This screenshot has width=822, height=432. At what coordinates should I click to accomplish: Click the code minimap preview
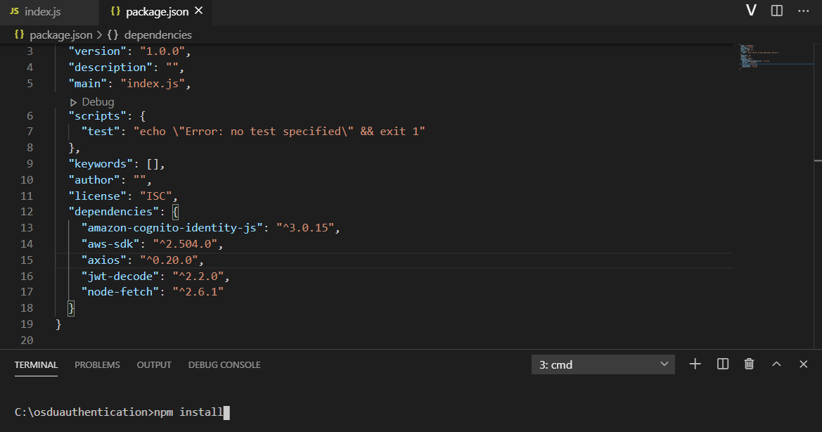[776, 56]
